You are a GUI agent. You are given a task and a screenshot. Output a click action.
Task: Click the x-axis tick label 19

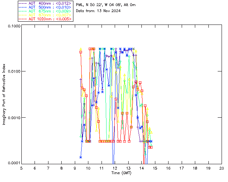tap(208, 168)
